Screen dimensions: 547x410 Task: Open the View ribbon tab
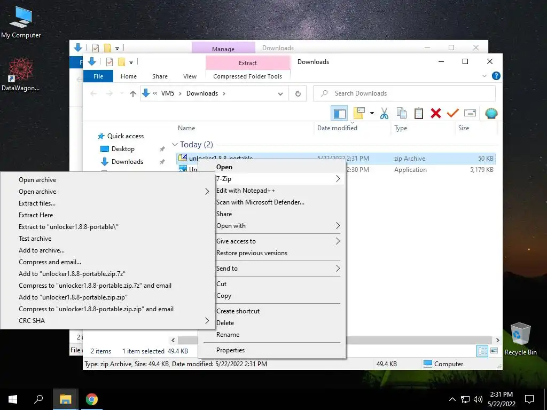click(190, 76)
